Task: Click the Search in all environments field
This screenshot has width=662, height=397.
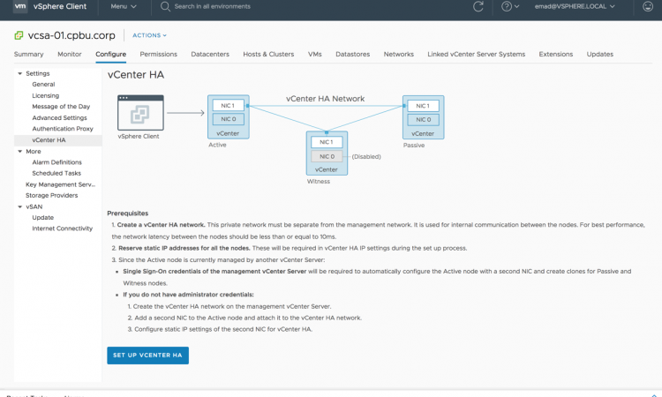Action: pyautogui.click(x=213, y=6)
